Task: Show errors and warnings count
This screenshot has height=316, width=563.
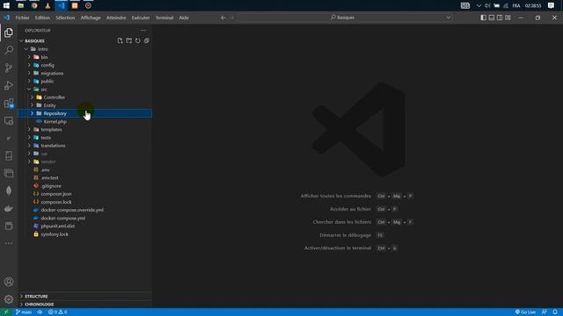Action: click(57, 312)
